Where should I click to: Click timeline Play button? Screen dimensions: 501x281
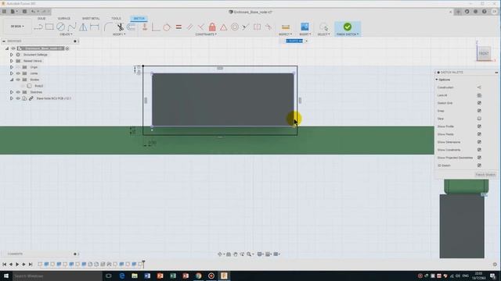(17, 264)
